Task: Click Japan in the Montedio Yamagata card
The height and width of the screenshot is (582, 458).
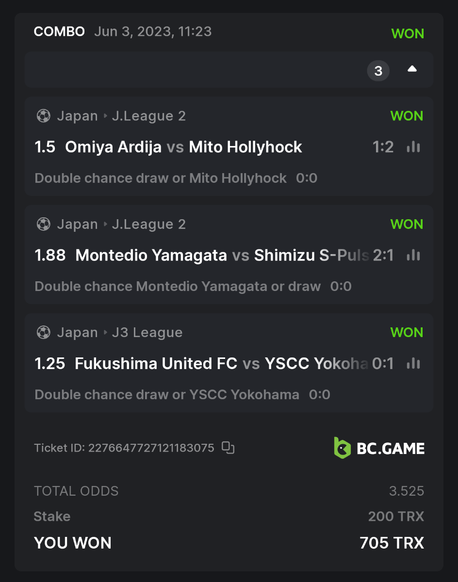Action: pos(77,225)
